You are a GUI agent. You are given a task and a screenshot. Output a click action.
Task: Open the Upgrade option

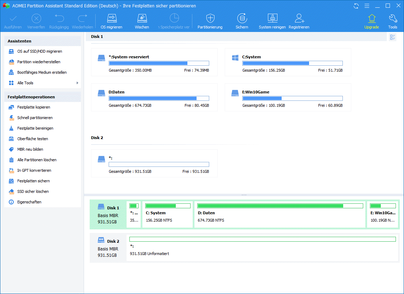[371, 19]
